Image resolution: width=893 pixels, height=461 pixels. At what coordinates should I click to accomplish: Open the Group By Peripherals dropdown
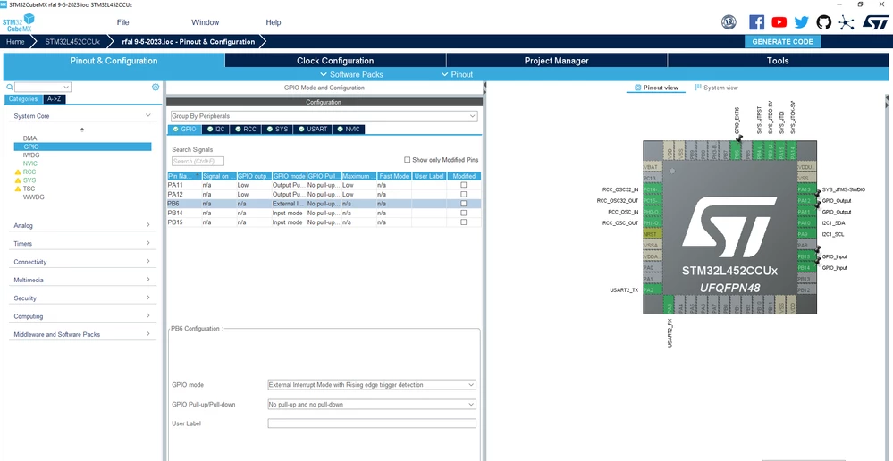[324, 116]
